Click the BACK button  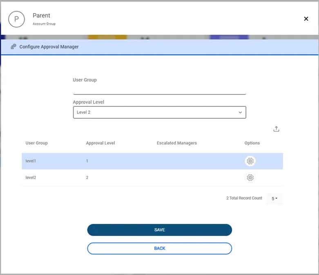(159, 248)
